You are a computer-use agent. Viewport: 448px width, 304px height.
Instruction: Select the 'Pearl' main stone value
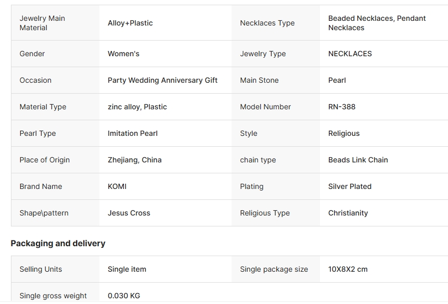pyautogui.click(x=337, y=80)
